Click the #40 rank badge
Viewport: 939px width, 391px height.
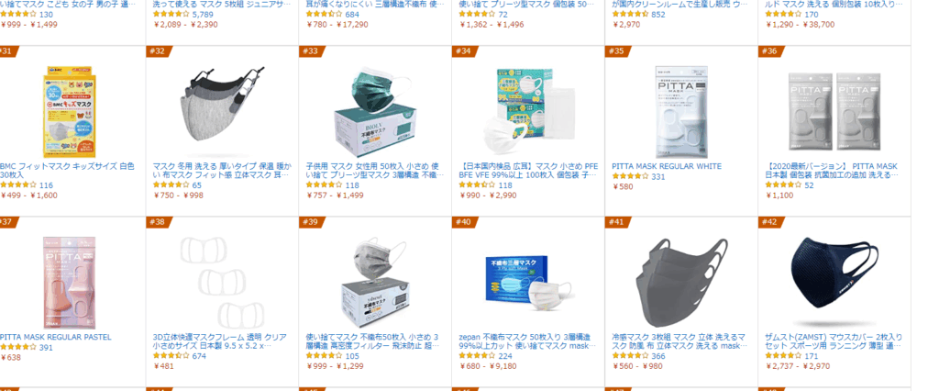pos(463,222)
